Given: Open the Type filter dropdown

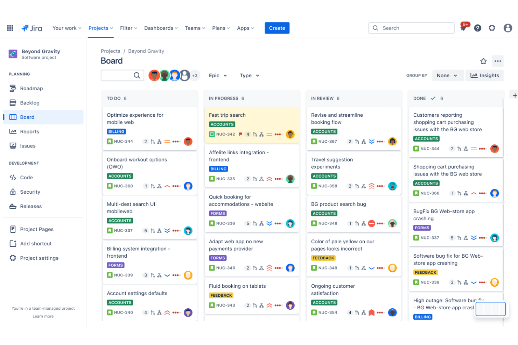Looking at the screenshot, I should click(x=249, y=76).
